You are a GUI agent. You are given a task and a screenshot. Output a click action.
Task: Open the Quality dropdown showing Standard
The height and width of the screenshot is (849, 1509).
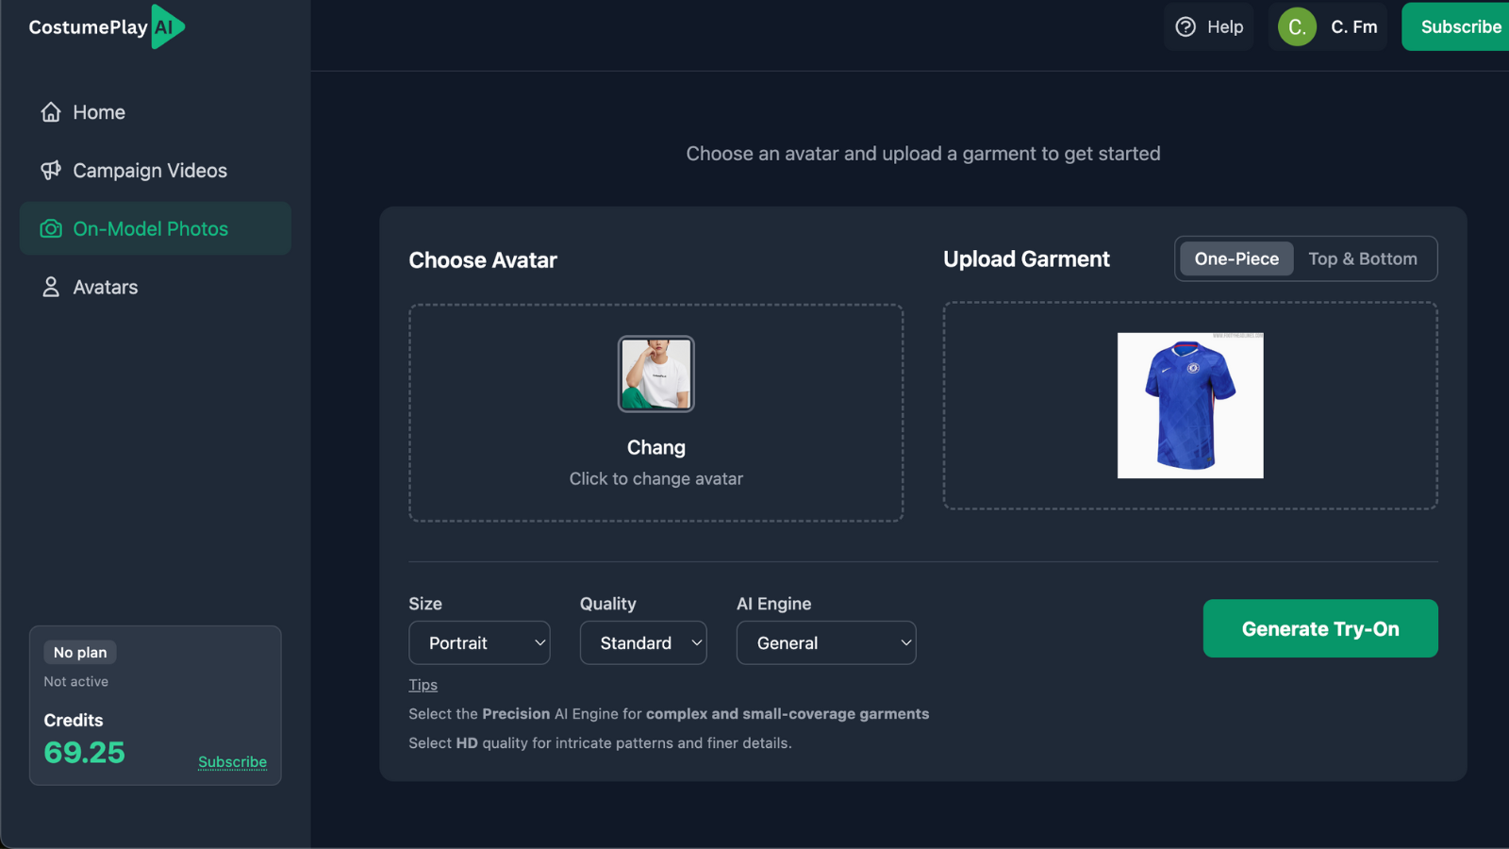pos(643,642)
